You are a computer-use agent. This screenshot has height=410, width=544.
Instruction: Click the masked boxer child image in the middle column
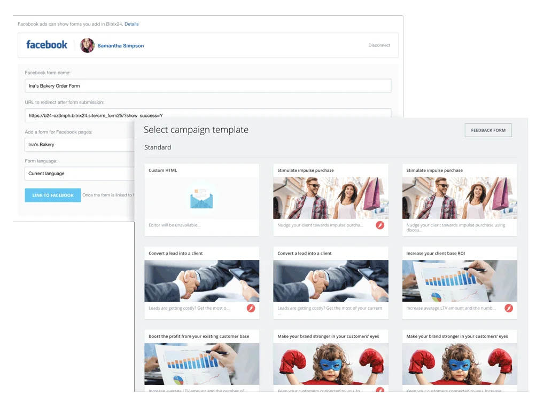pyautogui.click(x=331, y=364)
